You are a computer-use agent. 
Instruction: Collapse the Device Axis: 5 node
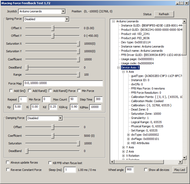pyautogui.click(x=118, y=67)
